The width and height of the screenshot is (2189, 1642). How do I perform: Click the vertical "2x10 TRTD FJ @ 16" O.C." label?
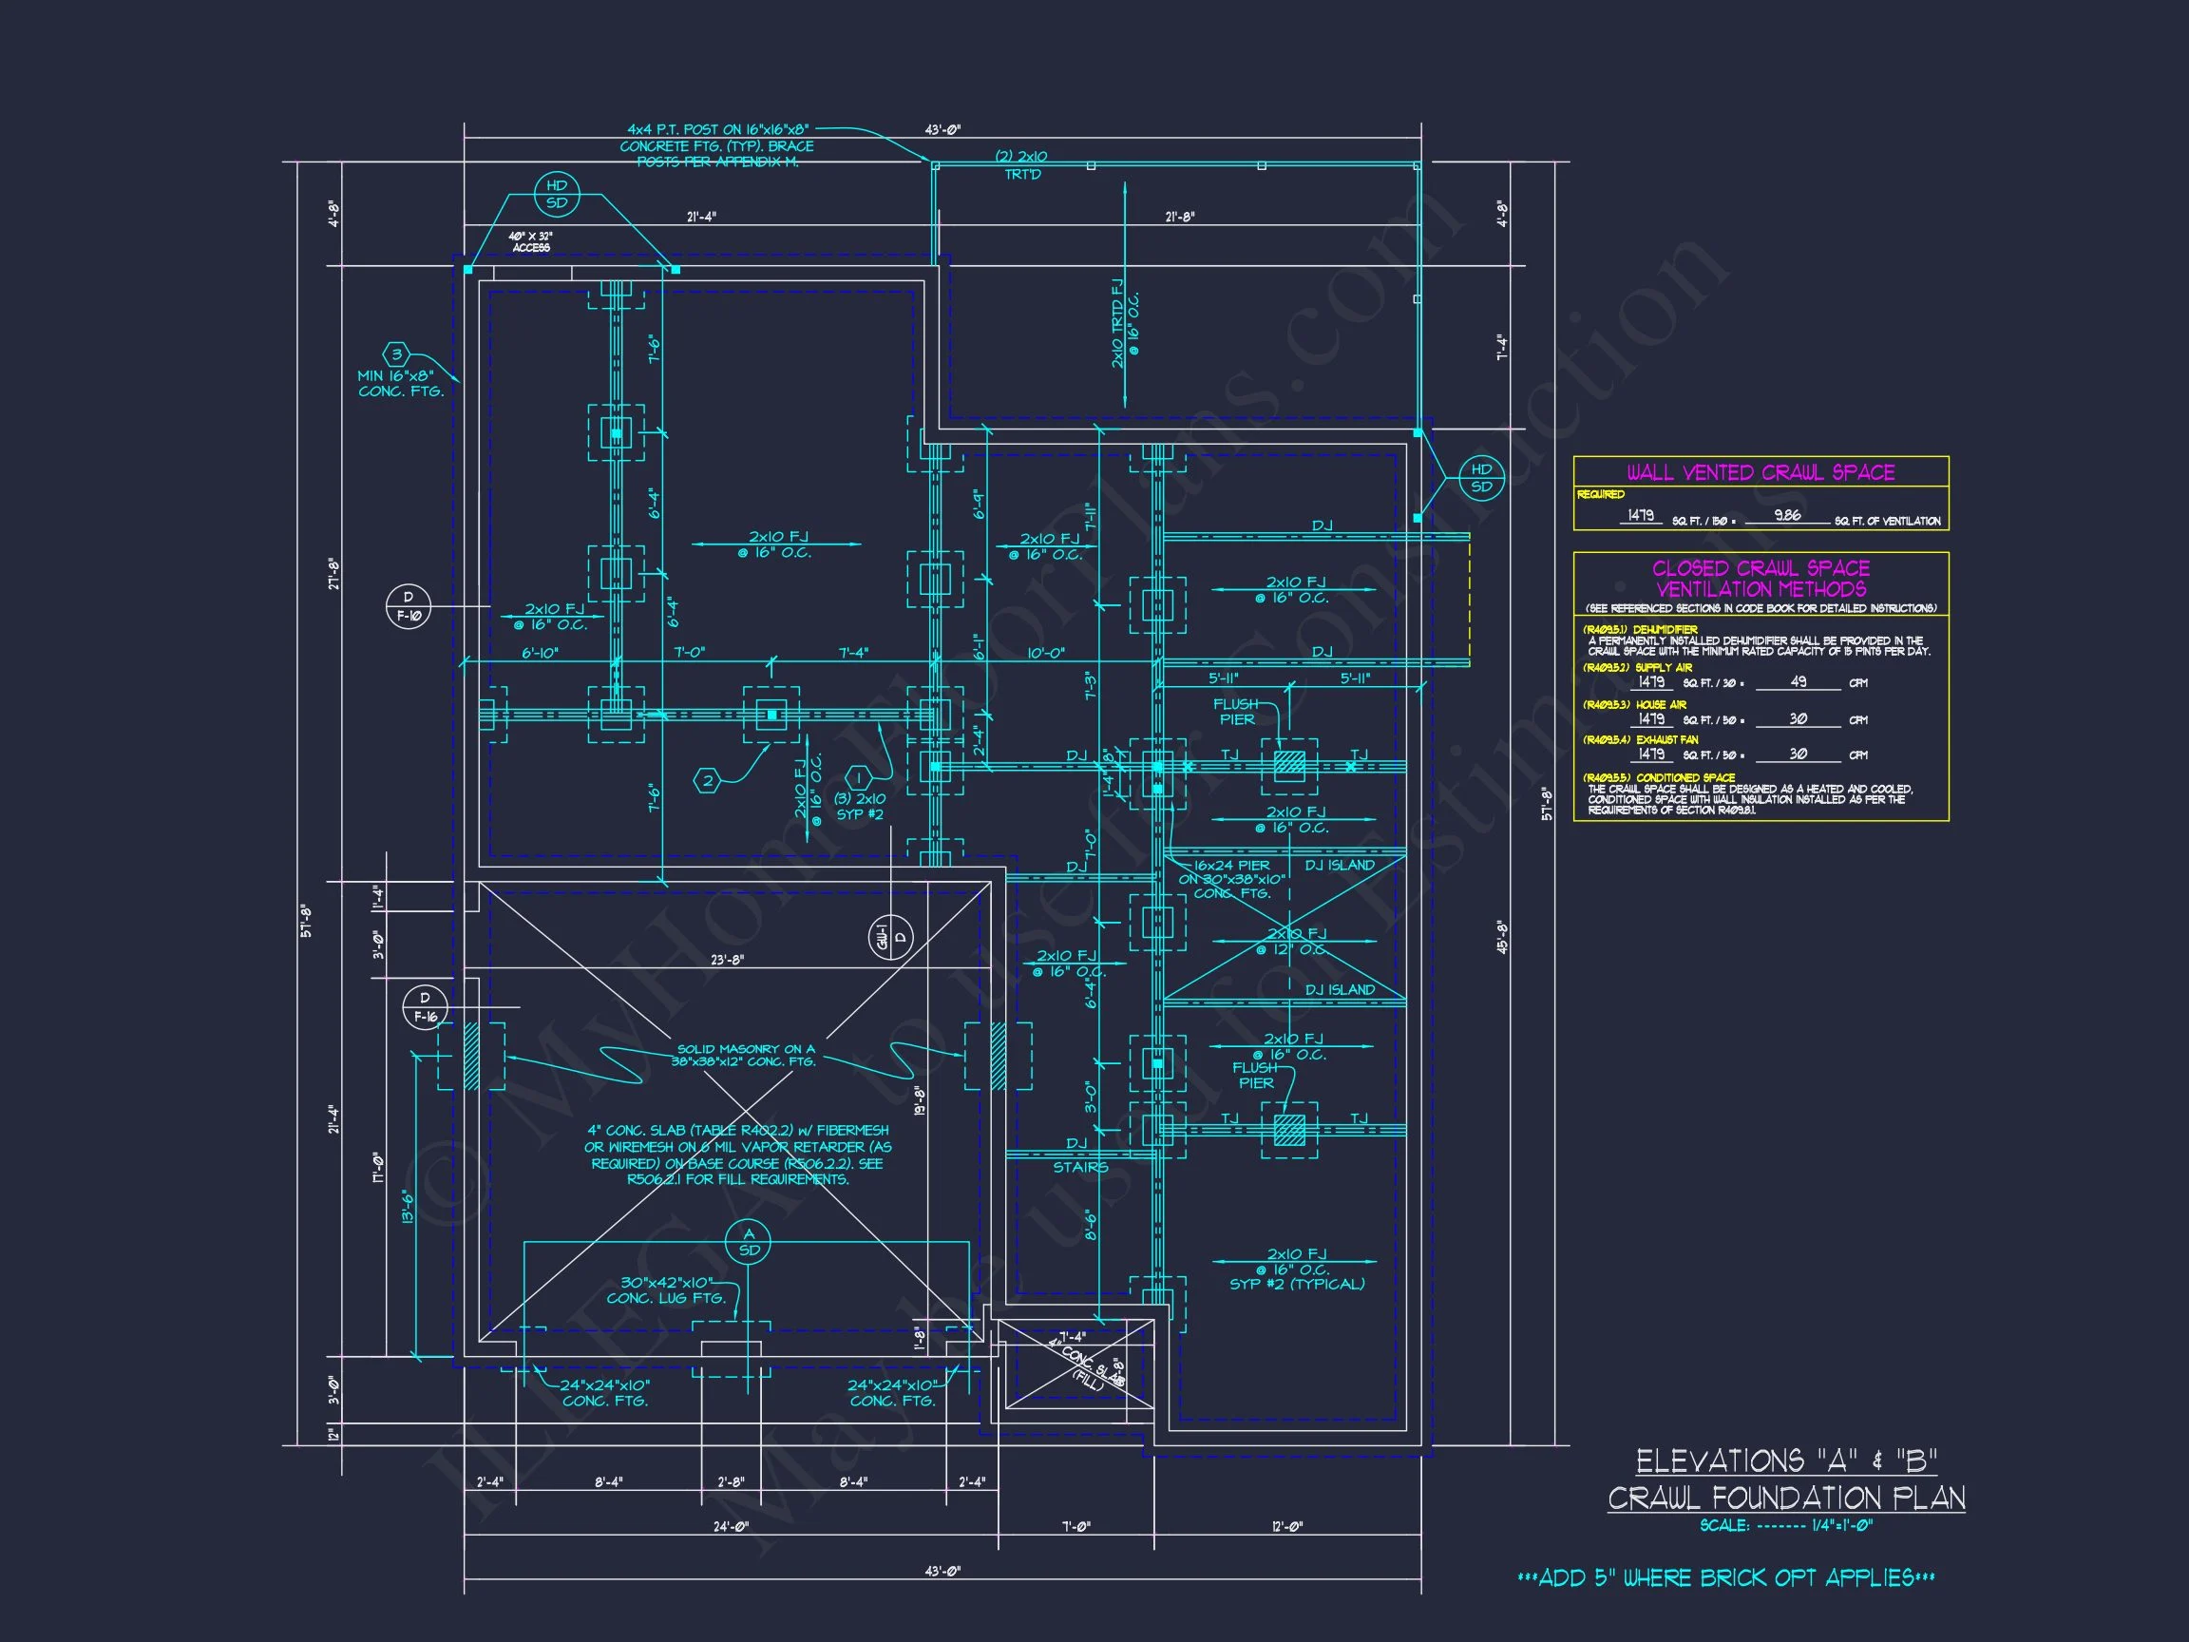click(1125, 324)
